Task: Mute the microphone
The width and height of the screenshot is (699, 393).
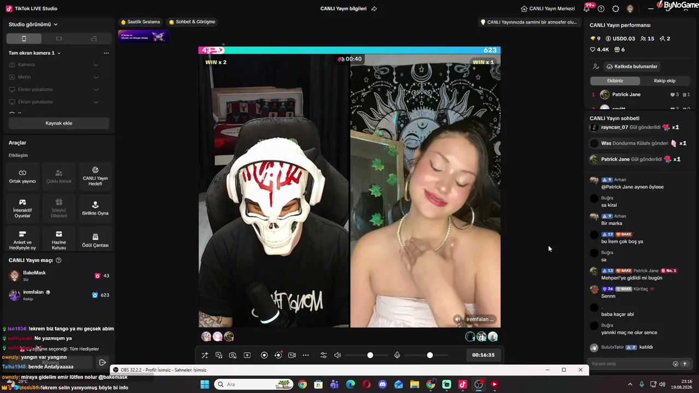Action: 397,355
